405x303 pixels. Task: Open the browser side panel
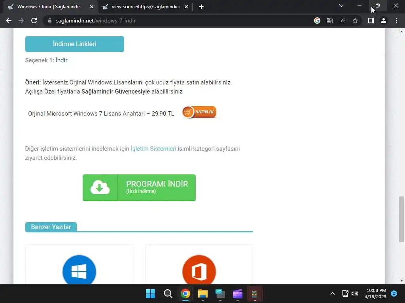[371, 21]
